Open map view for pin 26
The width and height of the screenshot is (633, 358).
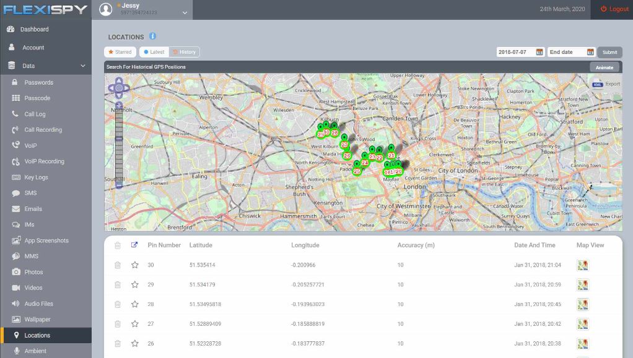(x=583, y=344)
